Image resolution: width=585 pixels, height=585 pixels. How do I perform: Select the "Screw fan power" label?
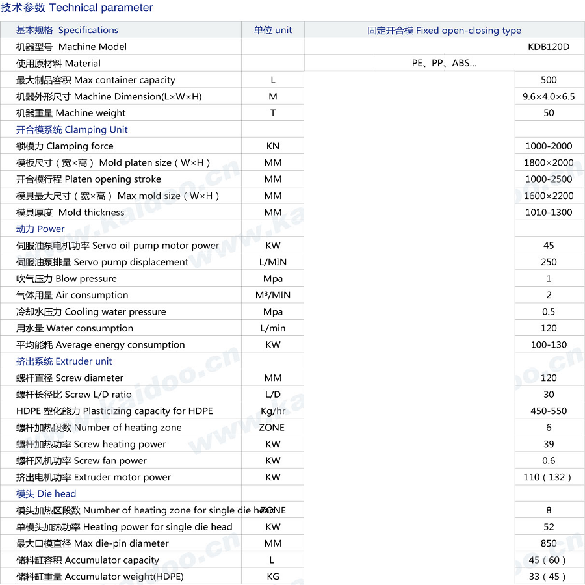[110, 461]
